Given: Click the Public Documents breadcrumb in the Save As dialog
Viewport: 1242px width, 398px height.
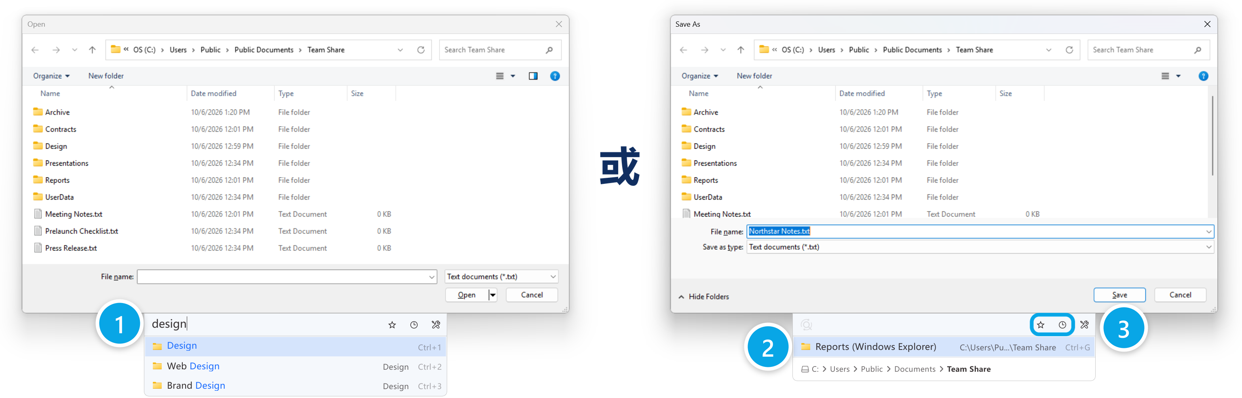Looking at the screenshot, I should [x=912, y=50].
